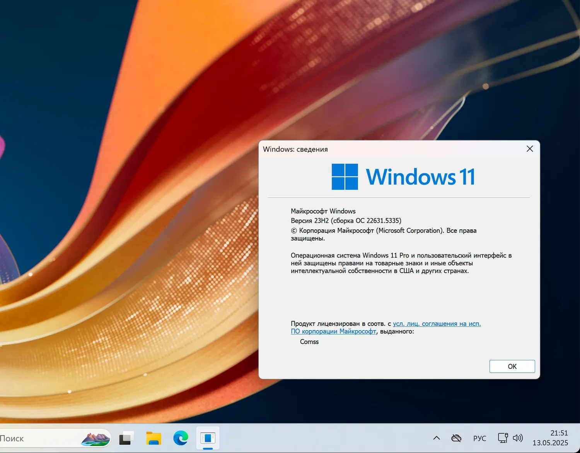Viewport: 580px width, 453px height.
Task: Click the mountain search highlight image
Action: (96, 438)
